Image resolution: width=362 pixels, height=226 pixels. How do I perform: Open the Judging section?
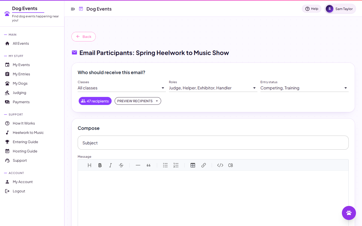32,93
